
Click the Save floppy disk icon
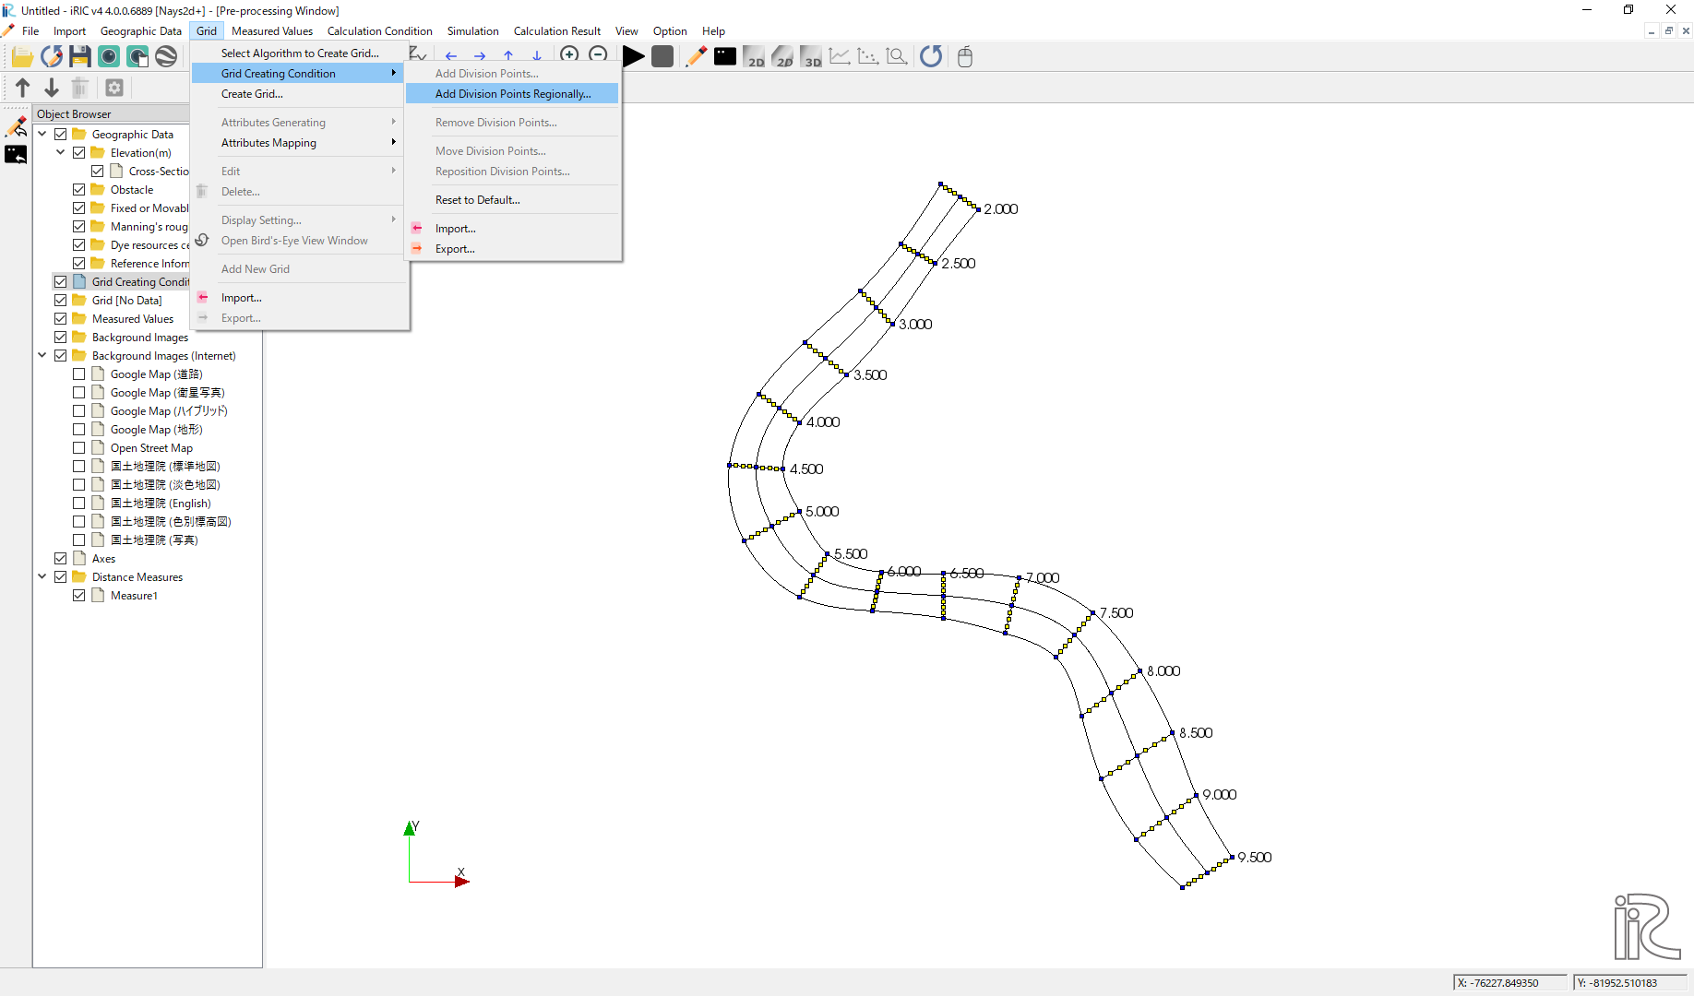click(x=80, y=57)
